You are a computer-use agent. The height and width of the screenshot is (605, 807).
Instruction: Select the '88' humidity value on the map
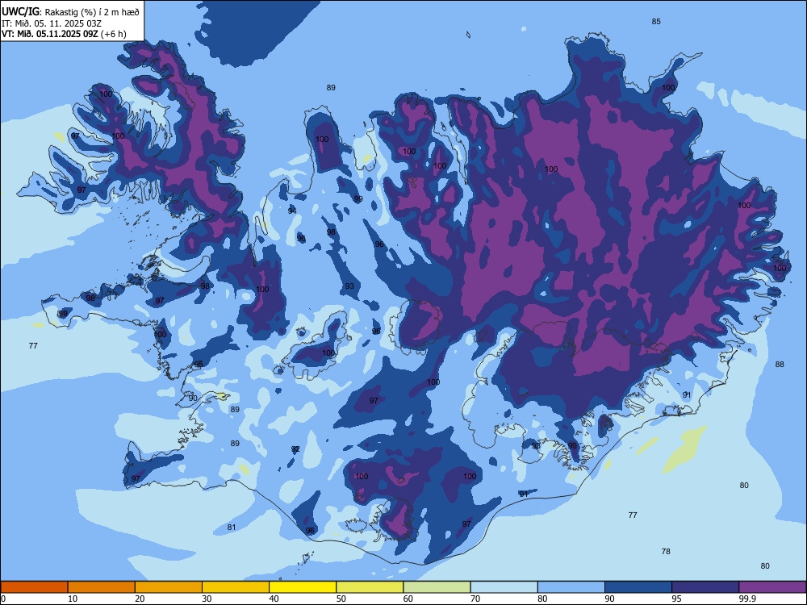780,365
